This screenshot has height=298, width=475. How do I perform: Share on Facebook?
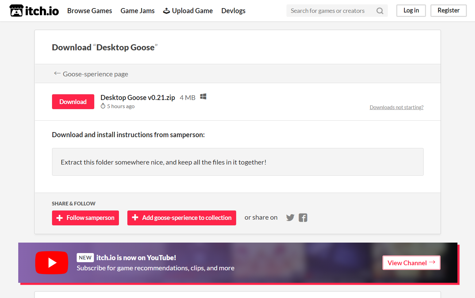pyautogui.click(x=303, y=218)
